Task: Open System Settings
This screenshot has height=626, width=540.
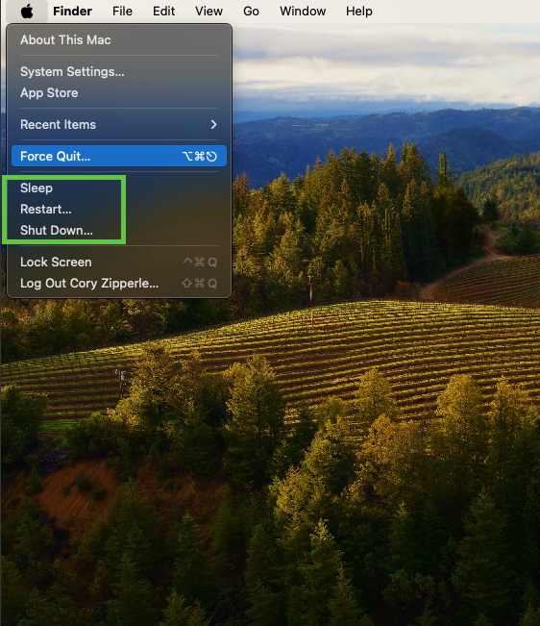Action: pyautogui.click(x=119, y=72)
